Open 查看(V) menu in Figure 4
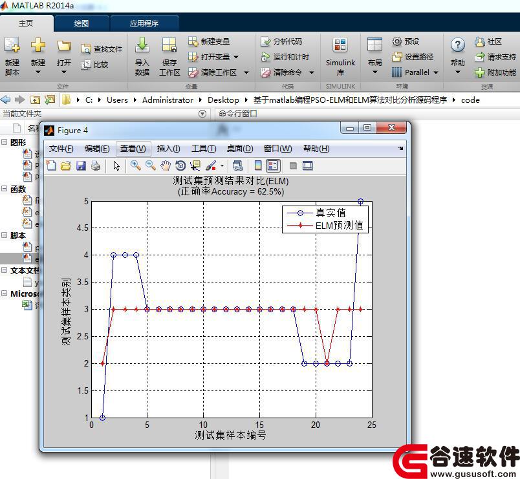Image resolution: width=520 pixels, height=479 pixels. pos(133,149)
